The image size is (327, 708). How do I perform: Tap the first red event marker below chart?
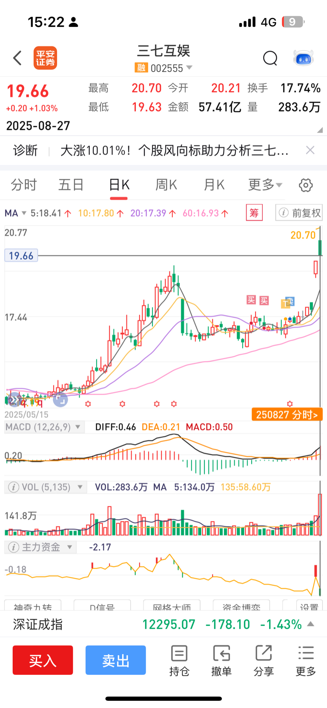(88, 404)
